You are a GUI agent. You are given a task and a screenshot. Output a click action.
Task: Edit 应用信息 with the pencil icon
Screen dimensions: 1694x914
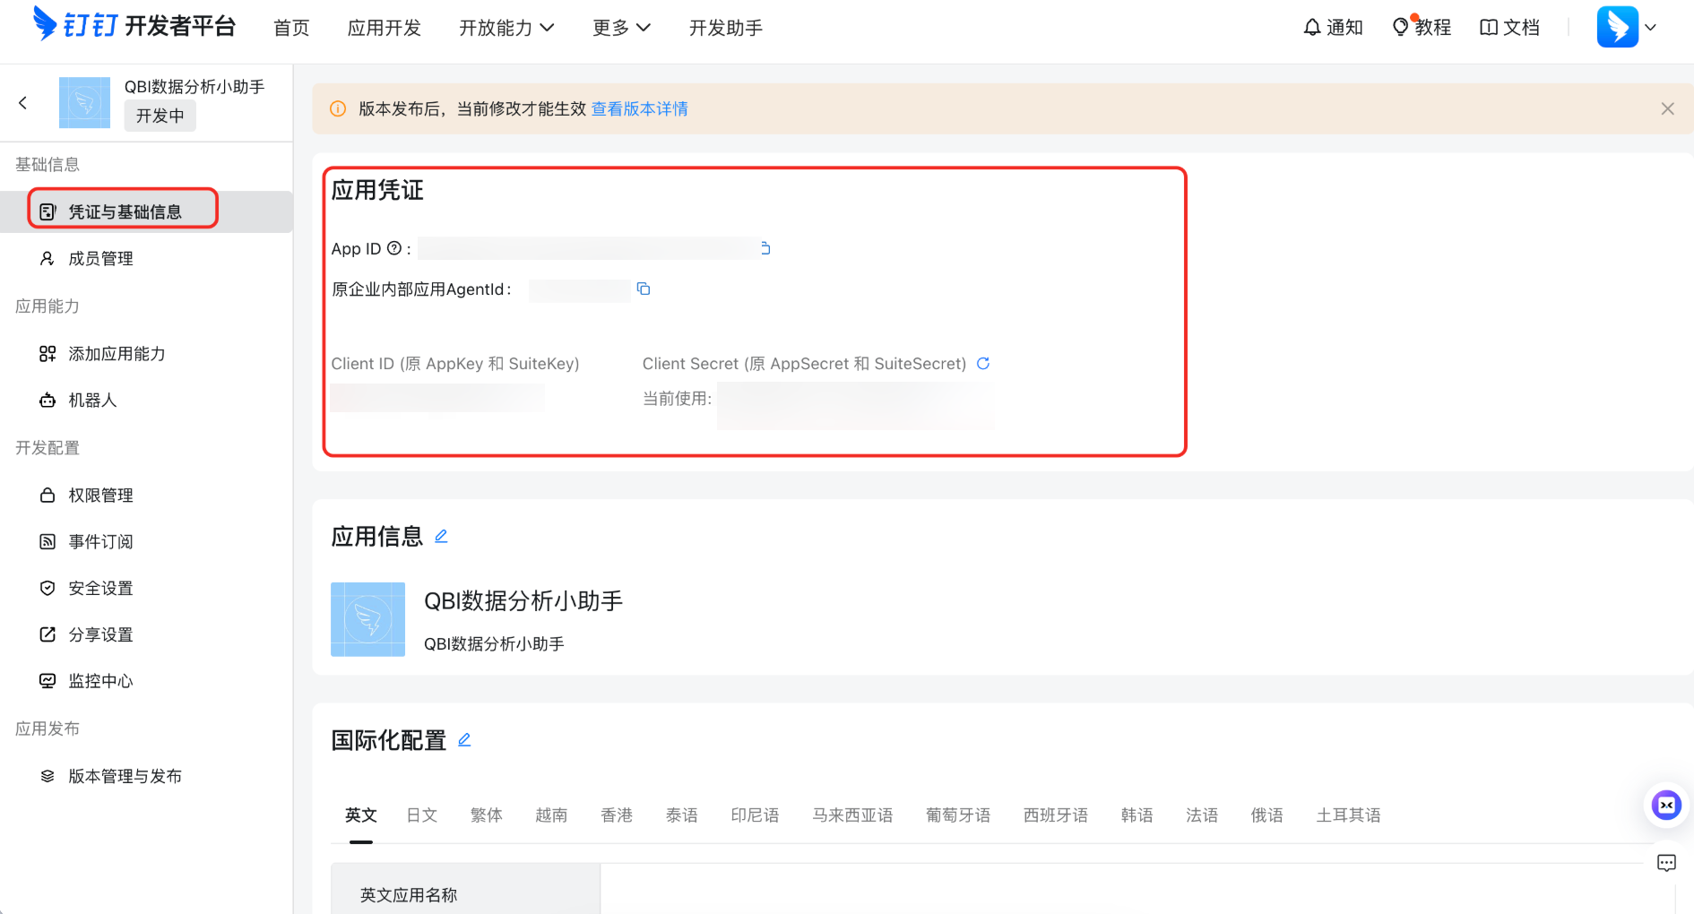(441, 536)
